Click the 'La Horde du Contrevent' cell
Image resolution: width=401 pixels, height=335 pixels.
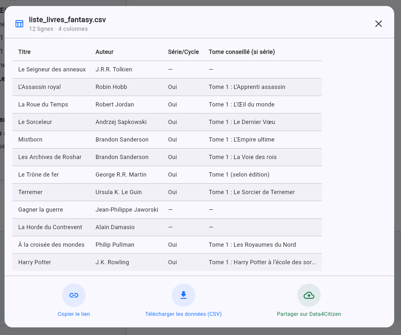point(50,227)
